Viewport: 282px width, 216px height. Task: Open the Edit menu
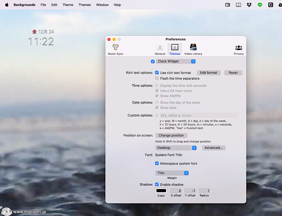click(54, 5)
